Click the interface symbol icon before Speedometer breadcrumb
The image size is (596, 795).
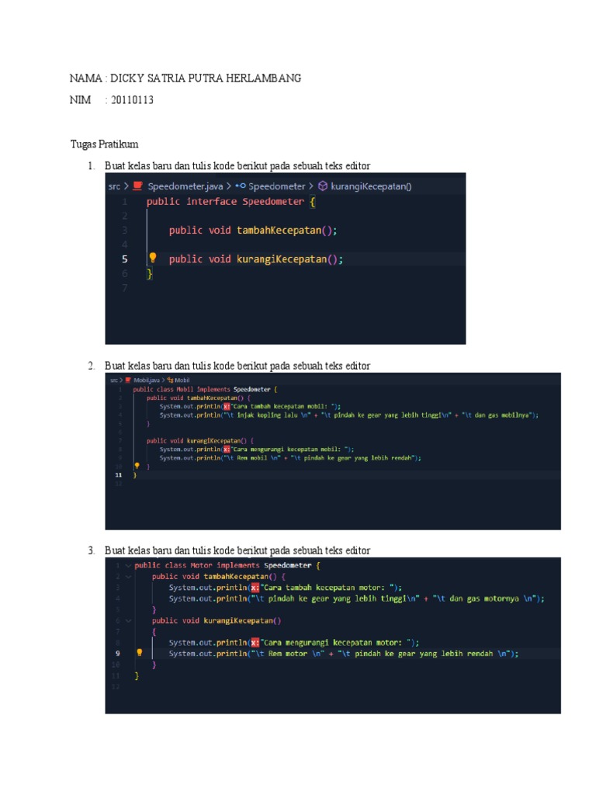[x=241, y=186]
